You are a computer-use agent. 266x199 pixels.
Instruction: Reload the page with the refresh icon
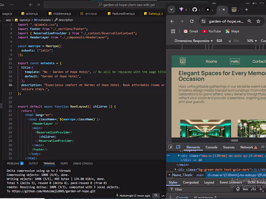tap(192, 21)
